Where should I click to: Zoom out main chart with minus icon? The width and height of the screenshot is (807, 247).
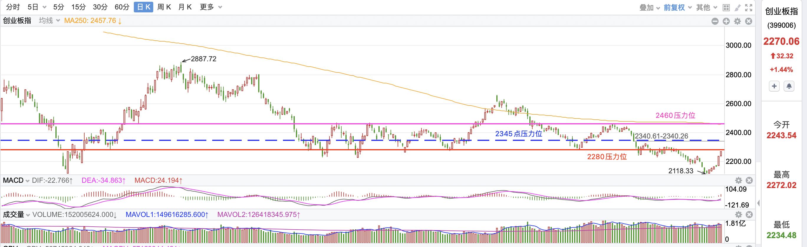(x=715, y=21)
